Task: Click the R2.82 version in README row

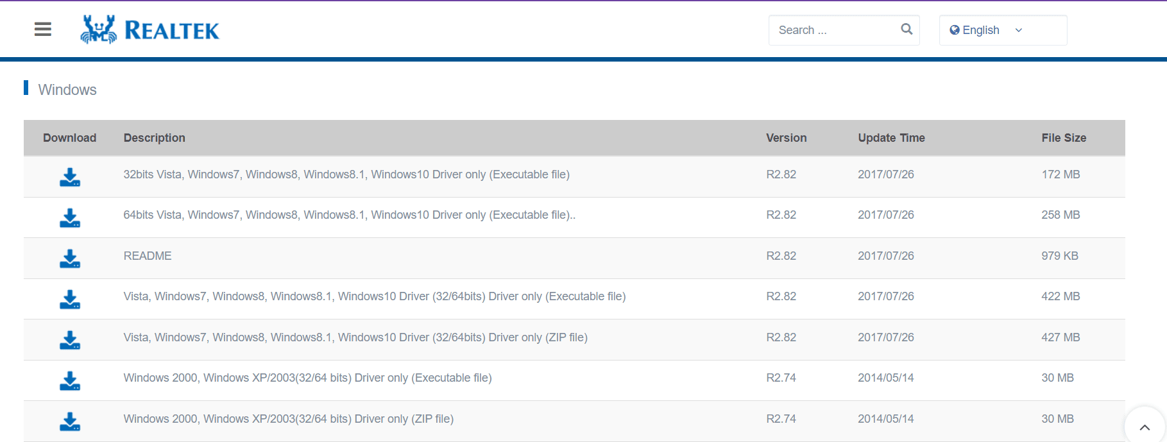Action: [781, 256]
